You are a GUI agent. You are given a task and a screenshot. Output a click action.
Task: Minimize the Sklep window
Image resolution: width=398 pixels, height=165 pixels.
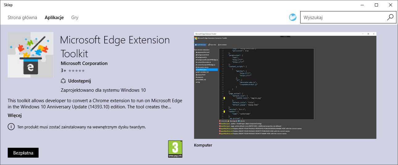coord(362,5)
